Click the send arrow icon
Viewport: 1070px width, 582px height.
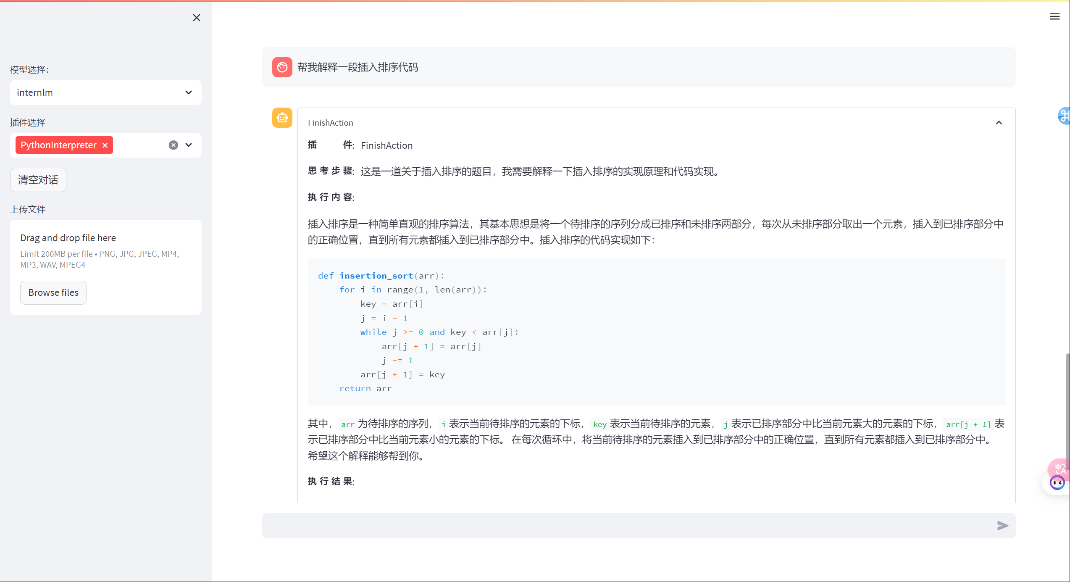1002,525
